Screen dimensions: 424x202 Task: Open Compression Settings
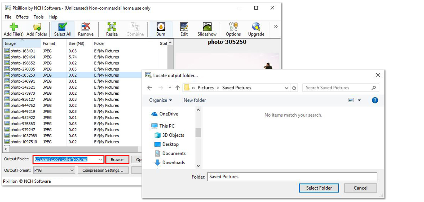click(x=103, y=170)
